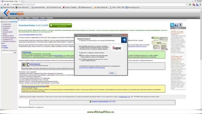
Task: Open the 4PDA search bookmark
Action: pos(117,8)
